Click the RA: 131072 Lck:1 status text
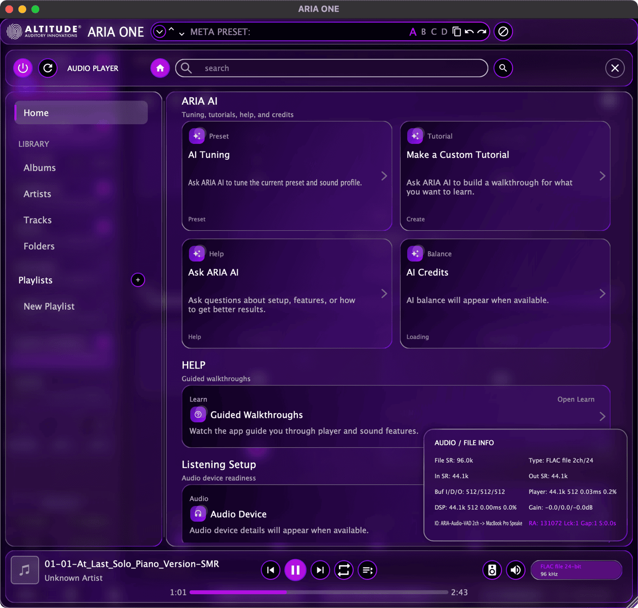This screenshot has width=638, height=608. pos(572,523)
